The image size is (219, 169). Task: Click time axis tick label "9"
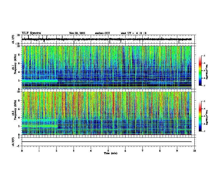pyautogui.click(x=177, y=151)
